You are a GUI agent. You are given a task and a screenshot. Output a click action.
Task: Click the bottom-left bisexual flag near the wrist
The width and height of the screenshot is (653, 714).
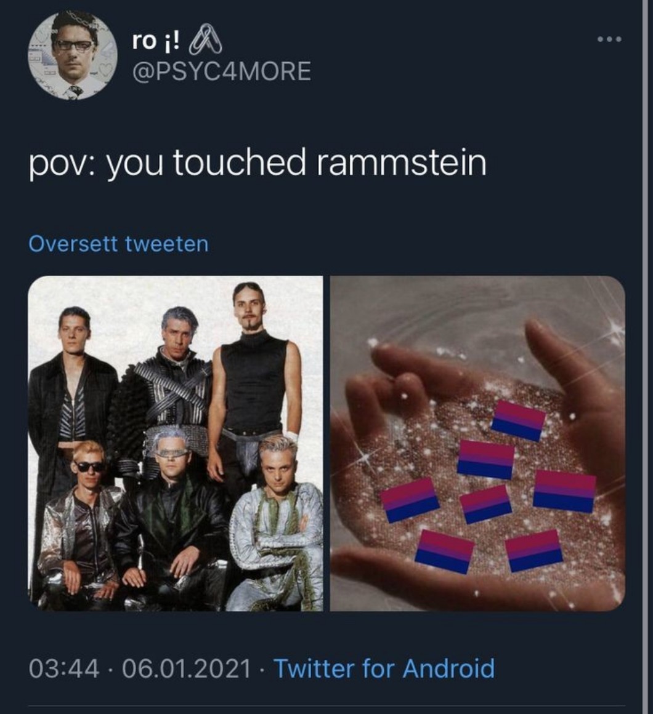pyautogui.click(x=445, y=552)
